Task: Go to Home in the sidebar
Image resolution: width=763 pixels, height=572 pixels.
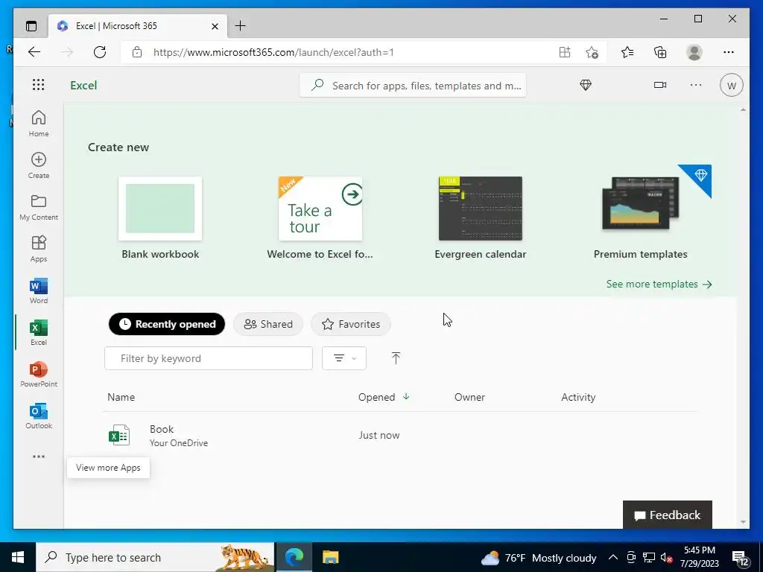Action: (39, 124)
